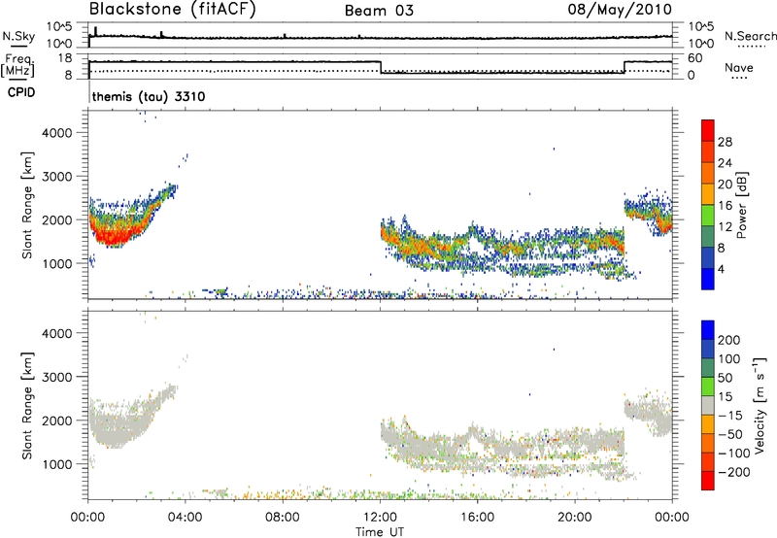
Task: Click the '15' Velocity colorbar label
Action: pos(725,397)
